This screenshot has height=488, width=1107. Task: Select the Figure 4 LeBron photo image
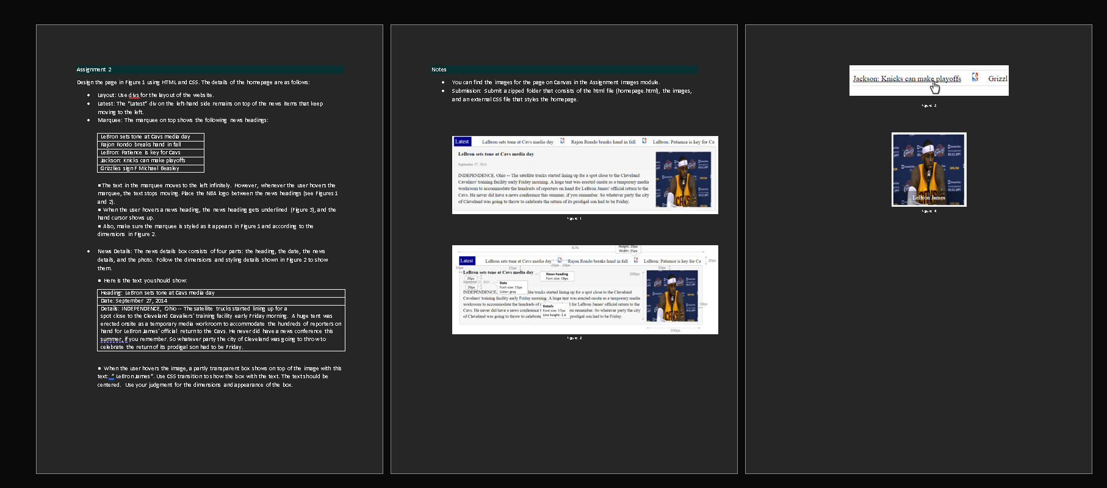[929, 170]
